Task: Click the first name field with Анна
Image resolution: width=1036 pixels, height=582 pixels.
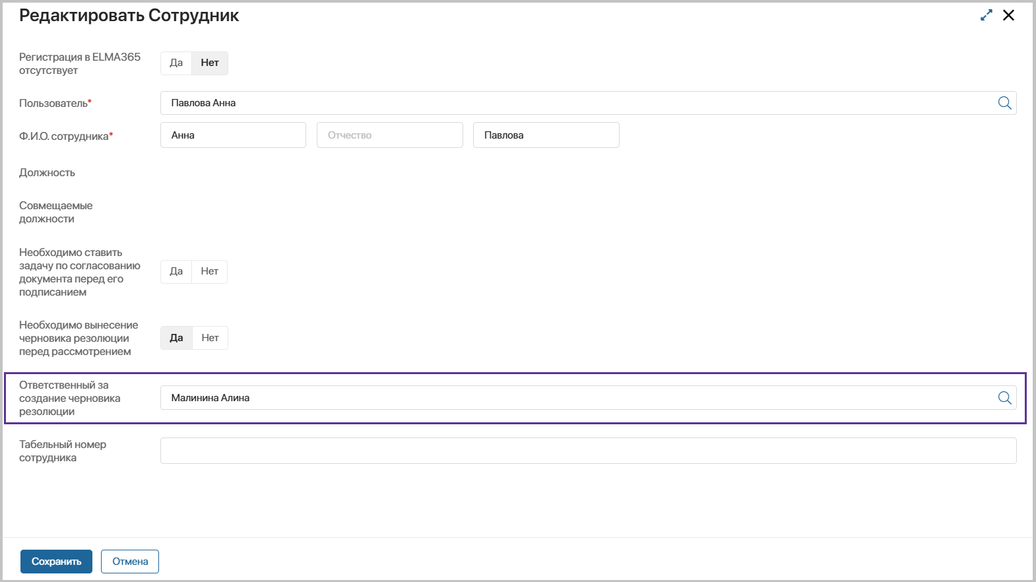Action: coord(233,135)
